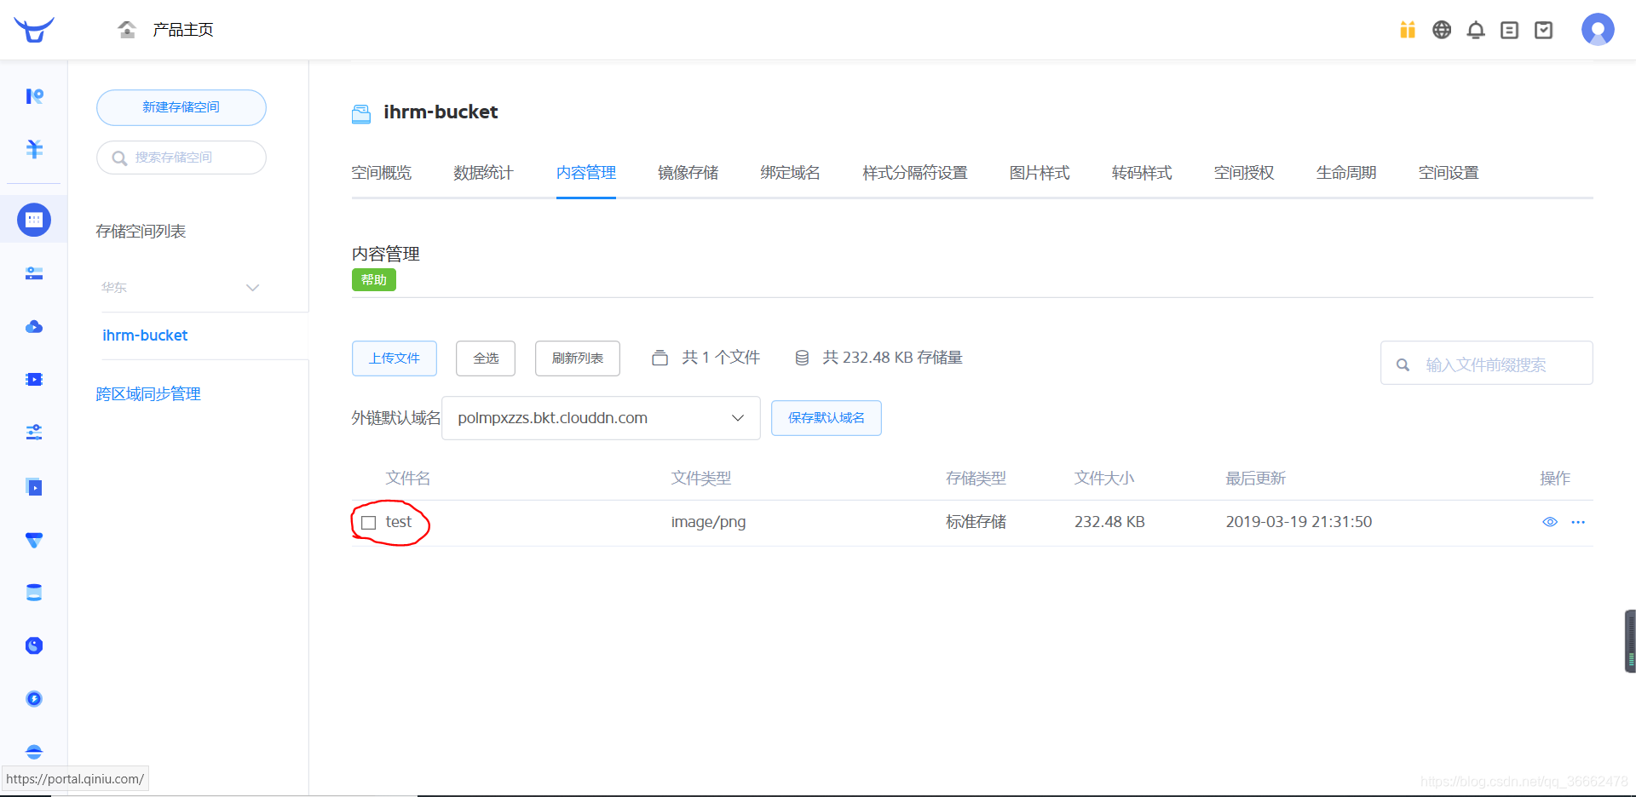1636x797 pixels.
Task: Open the 图片样式 tab
Action: click(x=1040, y=173)
